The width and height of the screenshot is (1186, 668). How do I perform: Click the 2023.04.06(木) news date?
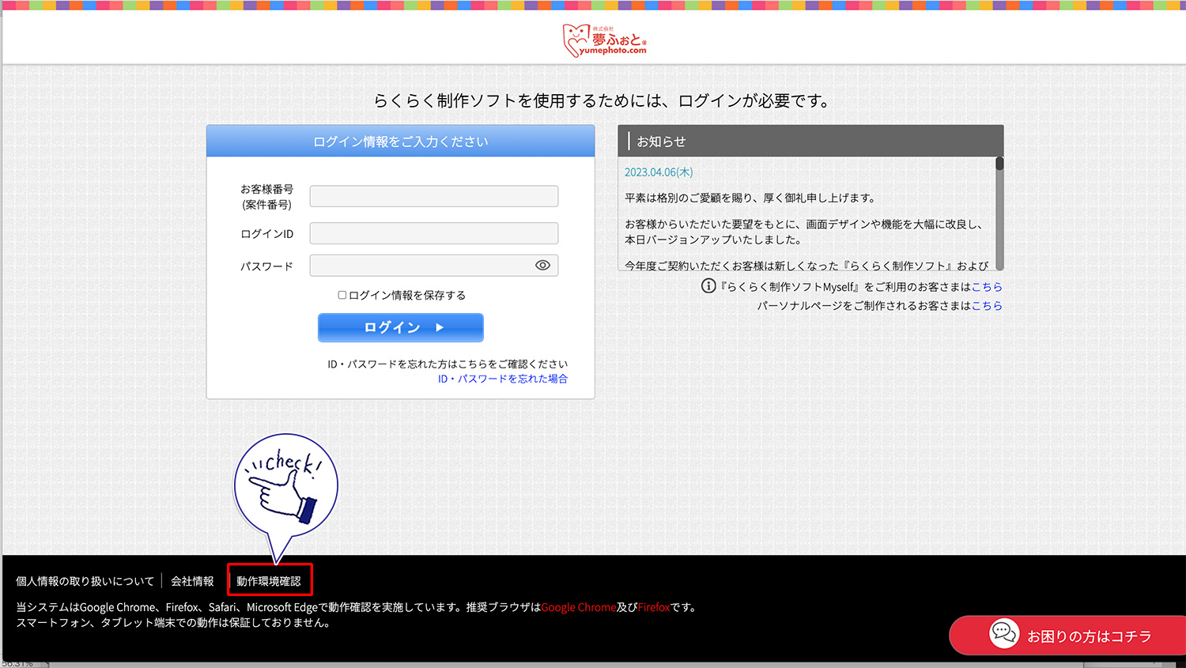tap(659, 172)
